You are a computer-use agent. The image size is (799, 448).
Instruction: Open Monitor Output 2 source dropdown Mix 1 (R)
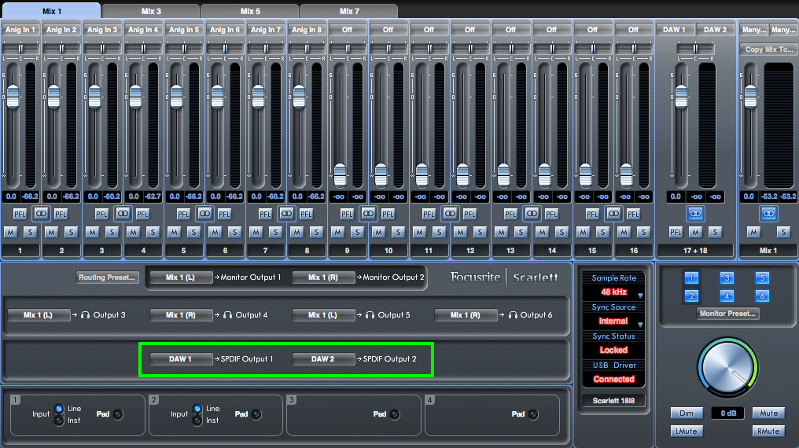click(323, 277)
